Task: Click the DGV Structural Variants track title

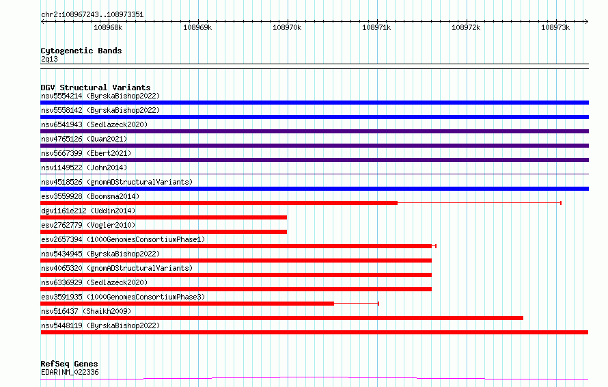Action: pyautogui.click(x=96, y=88)
